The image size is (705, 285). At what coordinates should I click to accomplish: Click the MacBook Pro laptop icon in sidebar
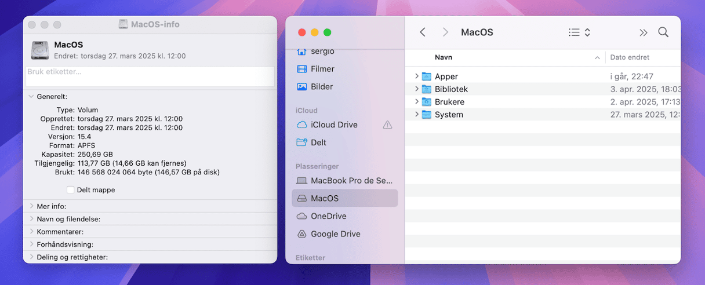pyautogui.click(x=301, y=181)
